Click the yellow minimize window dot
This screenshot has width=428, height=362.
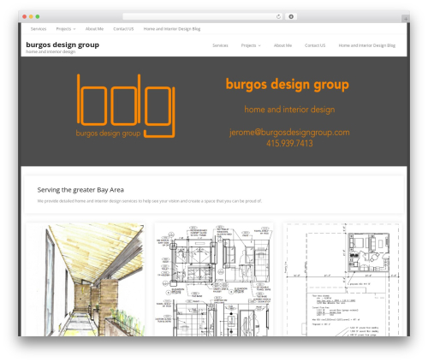[31, 16]
